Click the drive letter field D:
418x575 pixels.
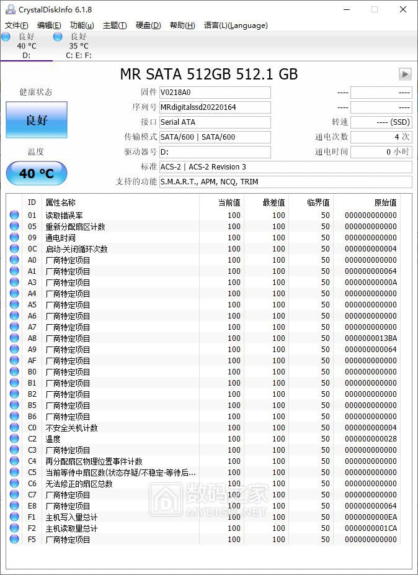tap(215, 152)
